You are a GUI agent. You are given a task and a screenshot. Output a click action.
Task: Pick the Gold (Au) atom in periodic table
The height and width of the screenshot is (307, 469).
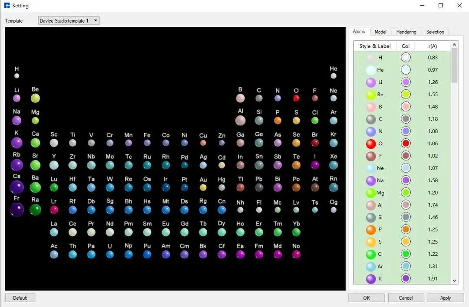[x=203, y=187]
